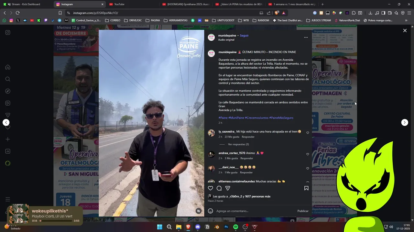Reply to ly_saavedra_ comment

248,137
